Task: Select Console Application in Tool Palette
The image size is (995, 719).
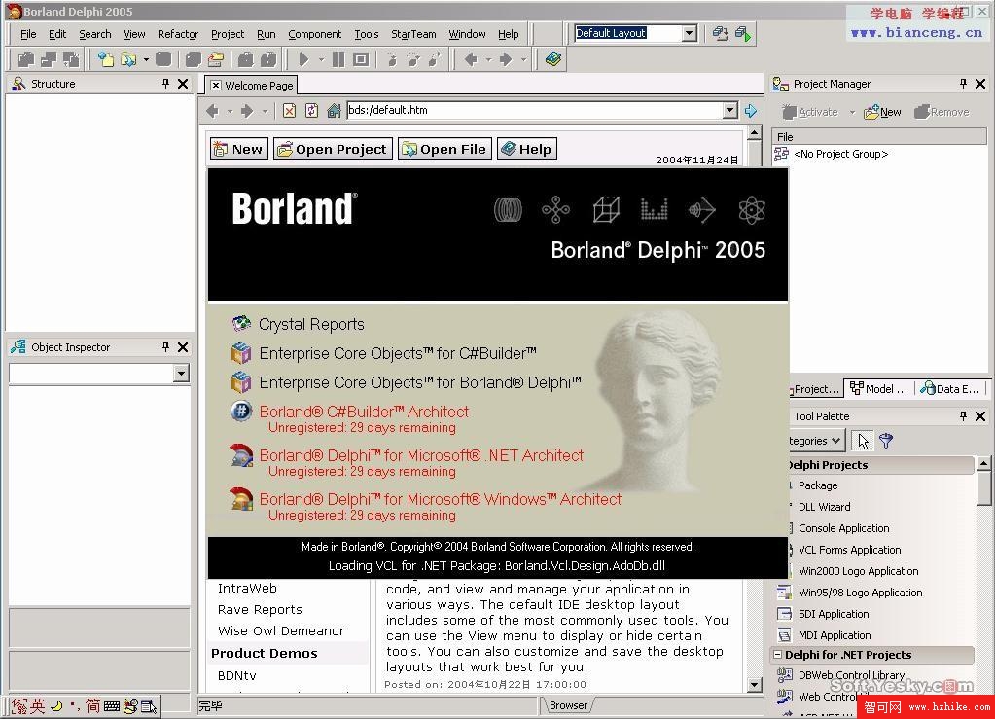Action: pos(843,528)
